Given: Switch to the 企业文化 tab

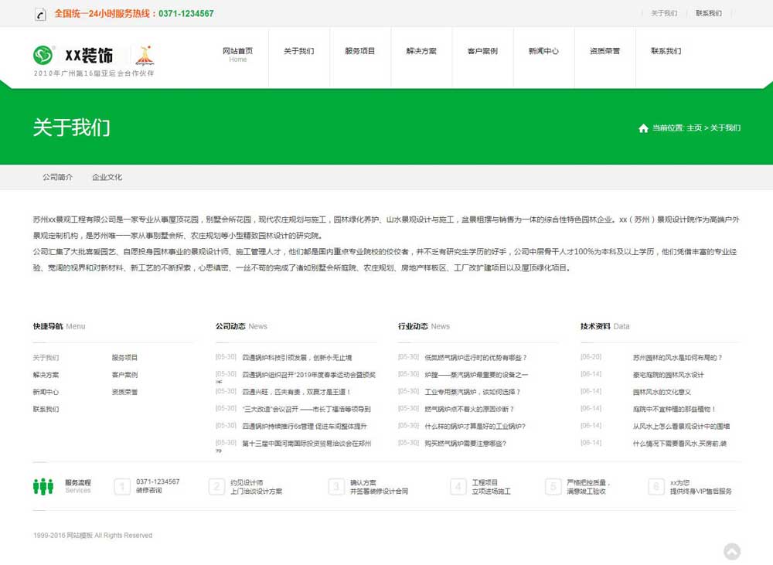Looking at the screenshot, I should (108, 176).
